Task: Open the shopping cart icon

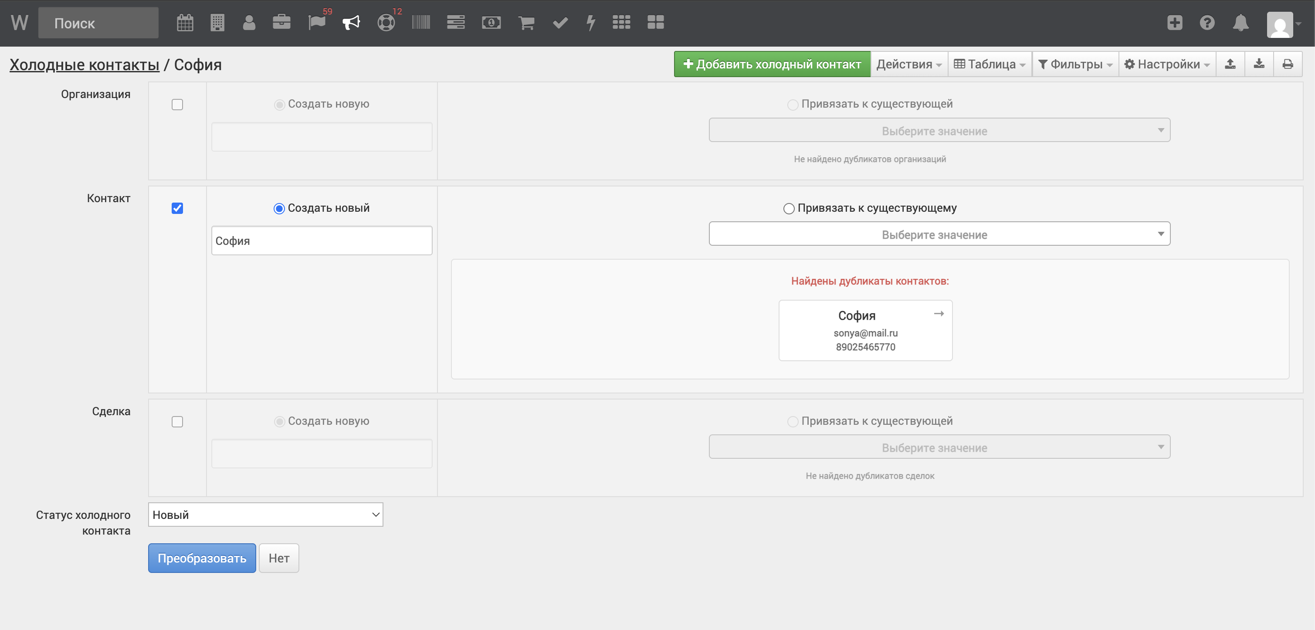Action: click(x=526, y=23)
